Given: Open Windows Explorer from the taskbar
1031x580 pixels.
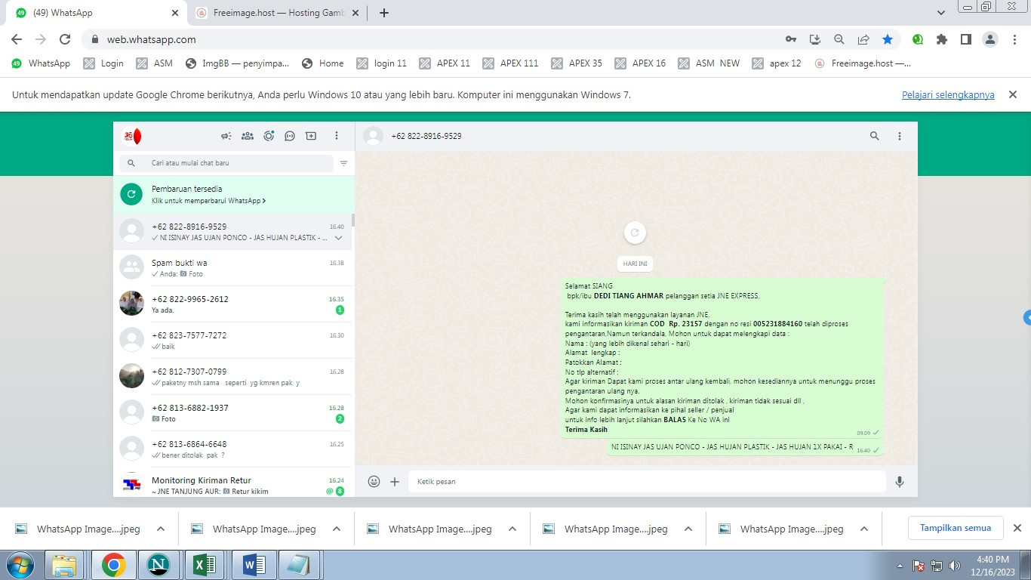Looking at the screenshot, I should tap(65, 565).
